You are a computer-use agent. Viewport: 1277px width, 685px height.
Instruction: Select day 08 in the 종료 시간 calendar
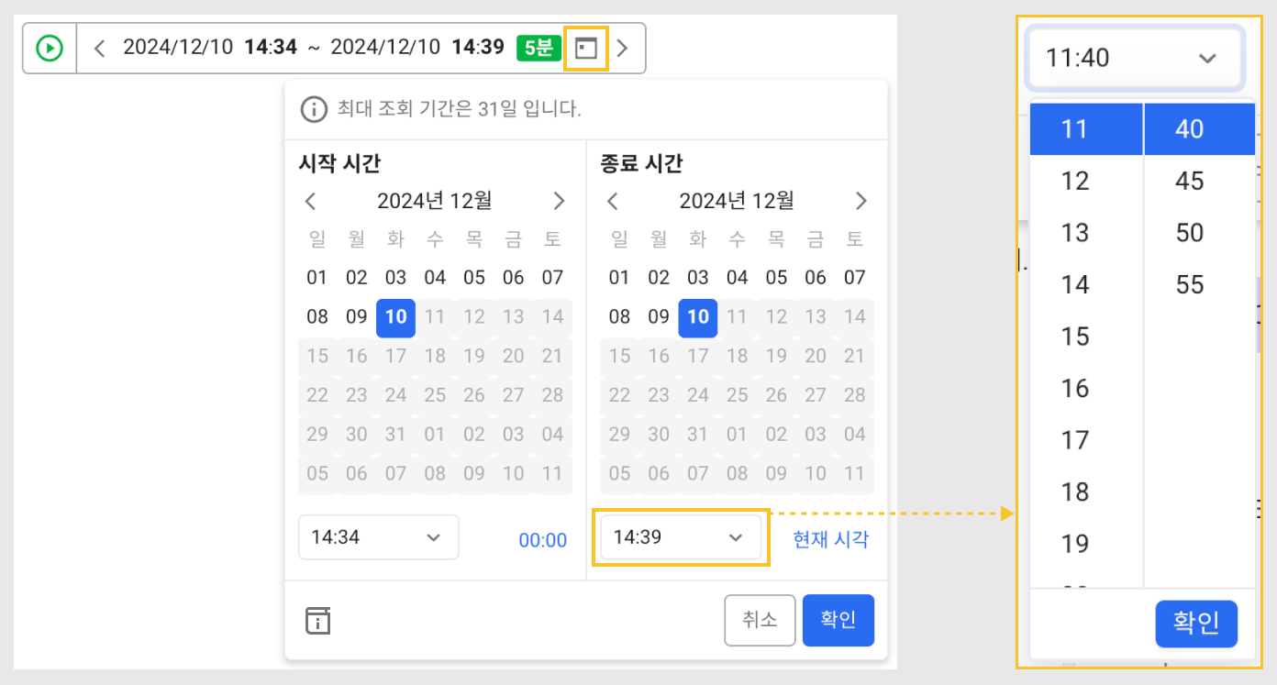pyautogui.click(x=620, y=317)
